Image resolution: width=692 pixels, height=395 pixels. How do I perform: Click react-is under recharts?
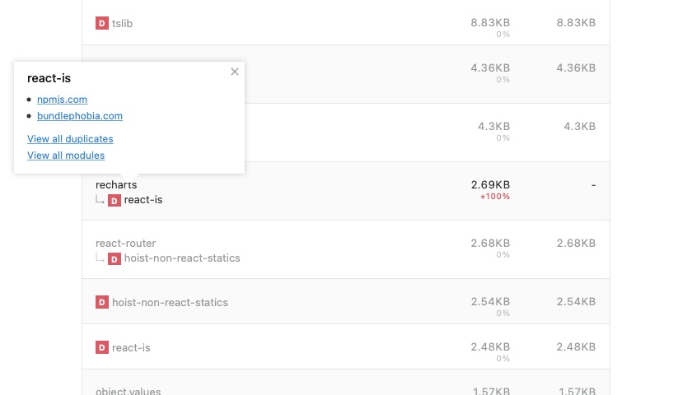pos(143,200)
